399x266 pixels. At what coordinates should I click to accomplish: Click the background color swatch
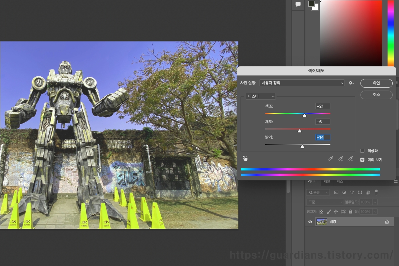click(316, 8)
